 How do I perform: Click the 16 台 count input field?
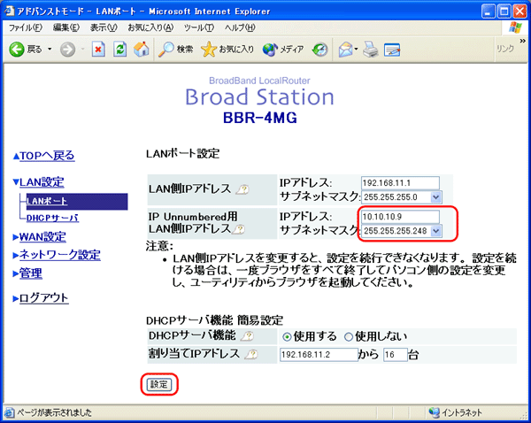(x=396, y=355)
